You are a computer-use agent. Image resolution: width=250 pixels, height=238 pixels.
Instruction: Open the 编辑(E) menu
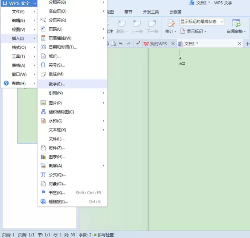[x=19, y=20]
